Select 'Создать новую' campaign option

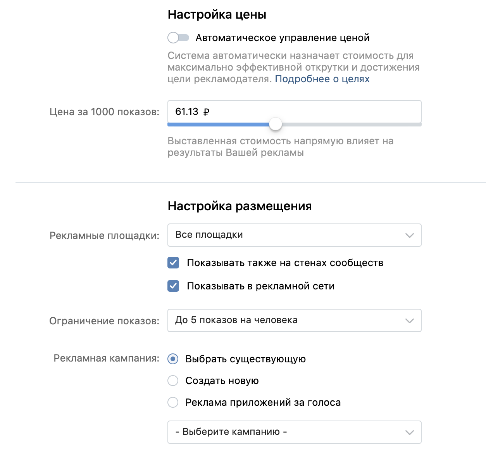tap(173, 381)
